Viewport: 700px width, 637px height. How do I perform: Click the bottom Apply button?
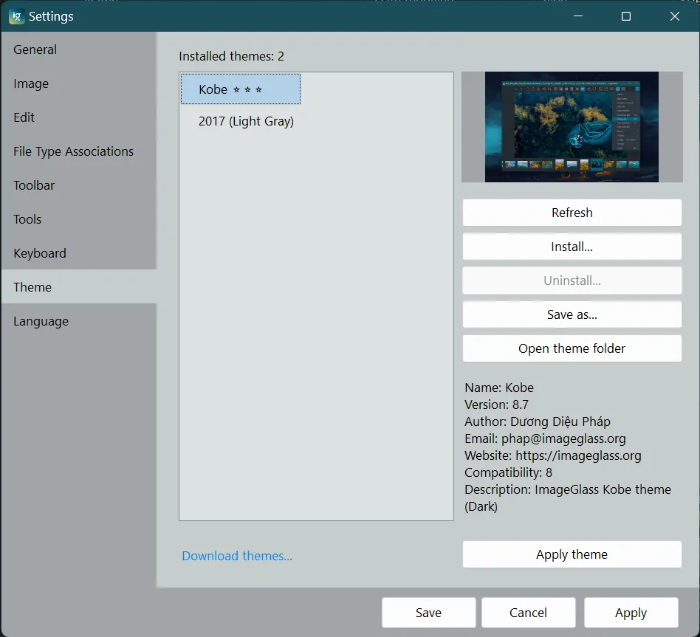[631, 613]
